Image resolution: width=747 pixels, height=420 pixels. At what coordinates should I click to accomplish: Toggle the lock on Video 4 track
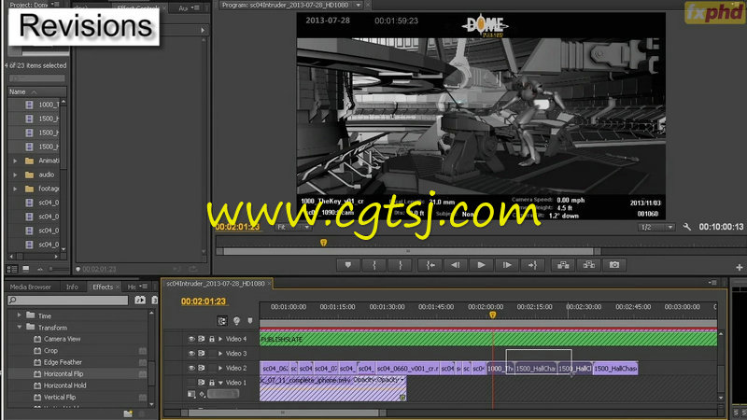[212, 339]
